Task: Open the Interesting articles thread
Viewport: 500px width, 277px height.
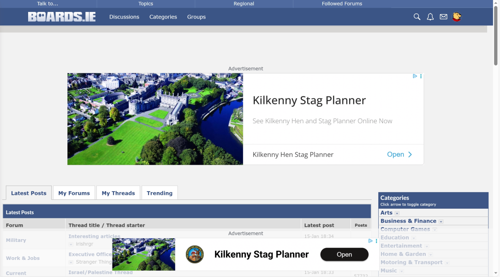Action: (95, 236)
